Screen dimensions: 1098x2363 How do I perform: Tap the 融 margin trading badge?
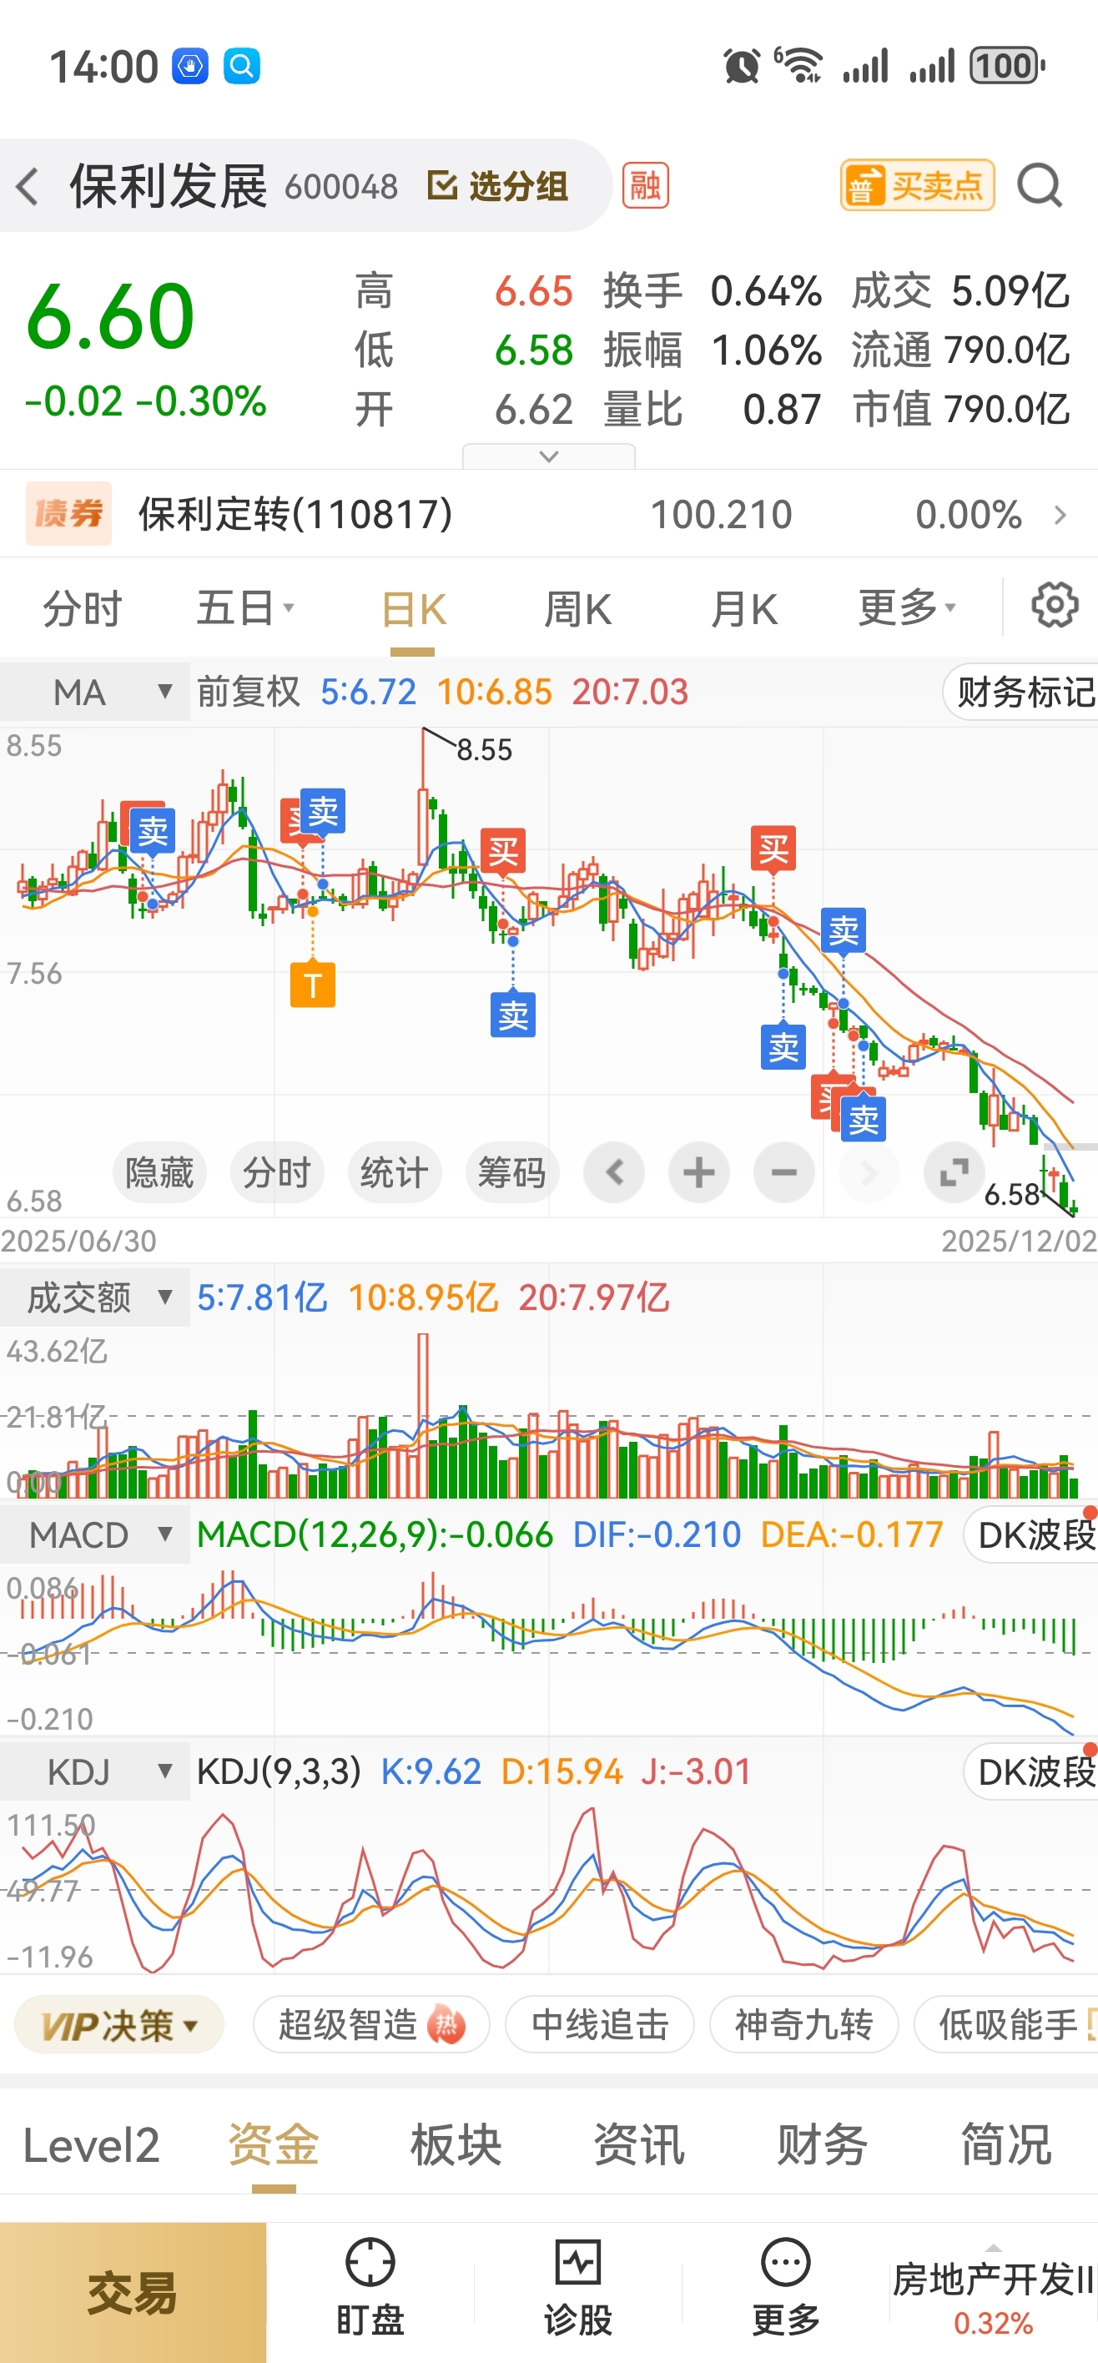pos(645,186)
